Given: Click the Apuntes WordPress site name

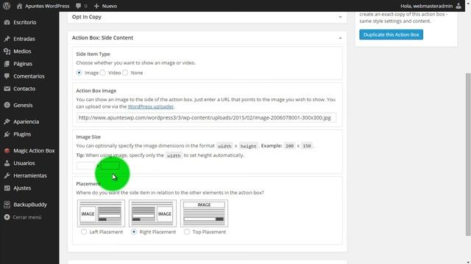Looking at the screenshot, I should pyautogui.click(x=47, y=6).
